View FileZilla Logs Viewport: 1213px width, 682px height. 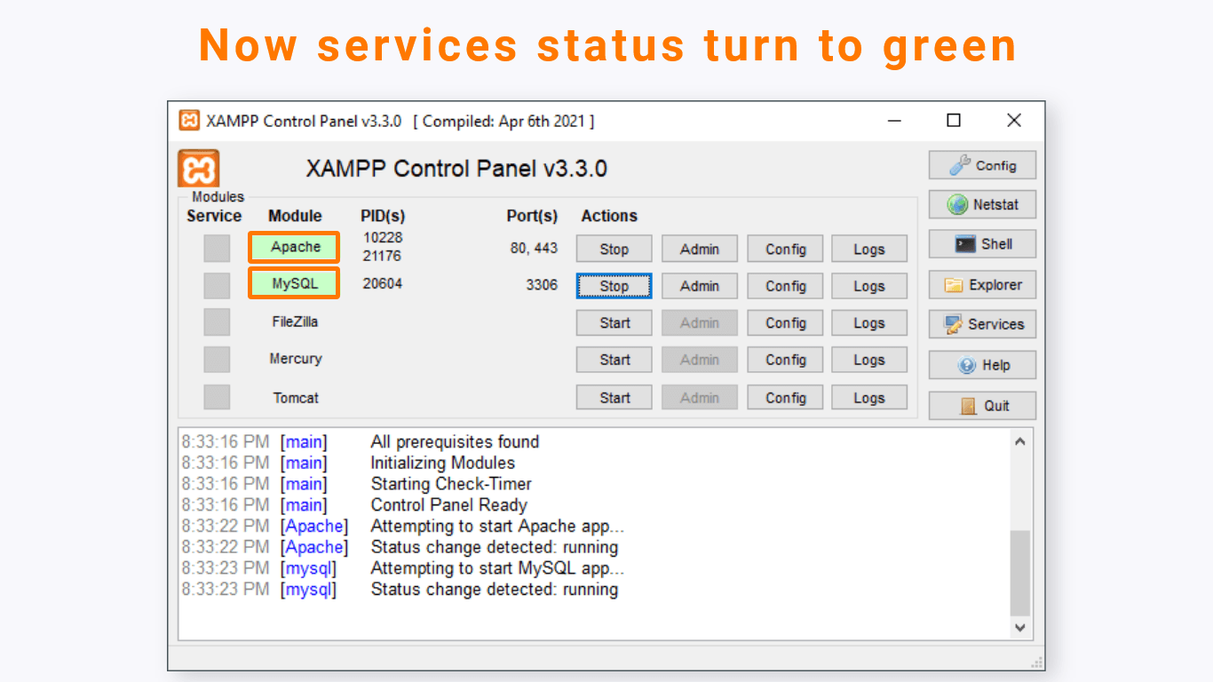pyautogui.click(x=869, y=323)
